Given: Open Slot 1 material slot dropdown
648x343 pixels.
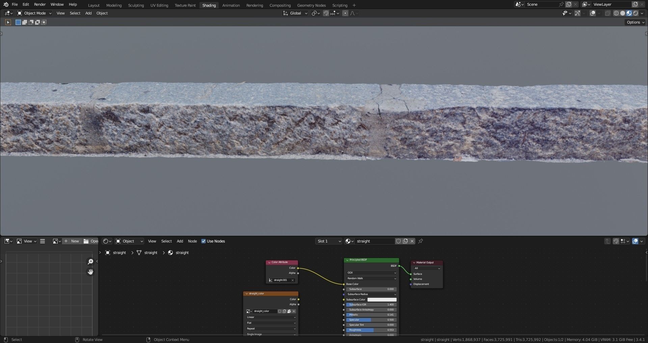Looking at the screenshot, I should 329,241.
